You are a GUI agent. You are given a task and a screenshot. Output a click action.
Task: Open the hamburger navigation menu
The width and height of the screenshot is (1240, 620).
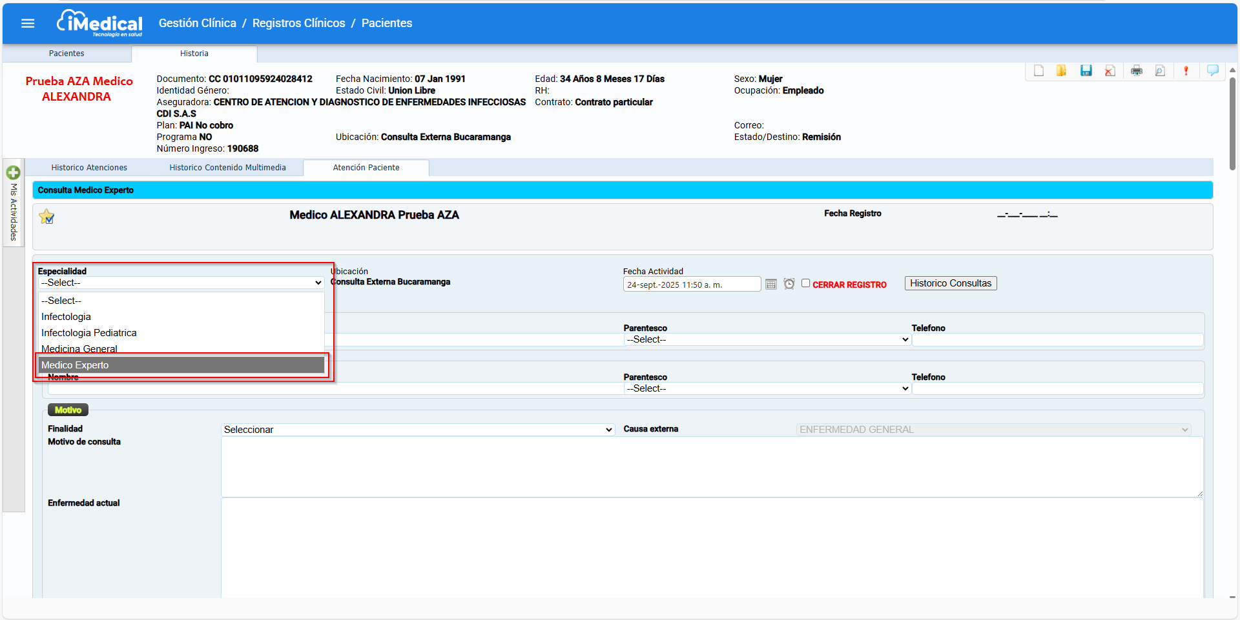28,23
